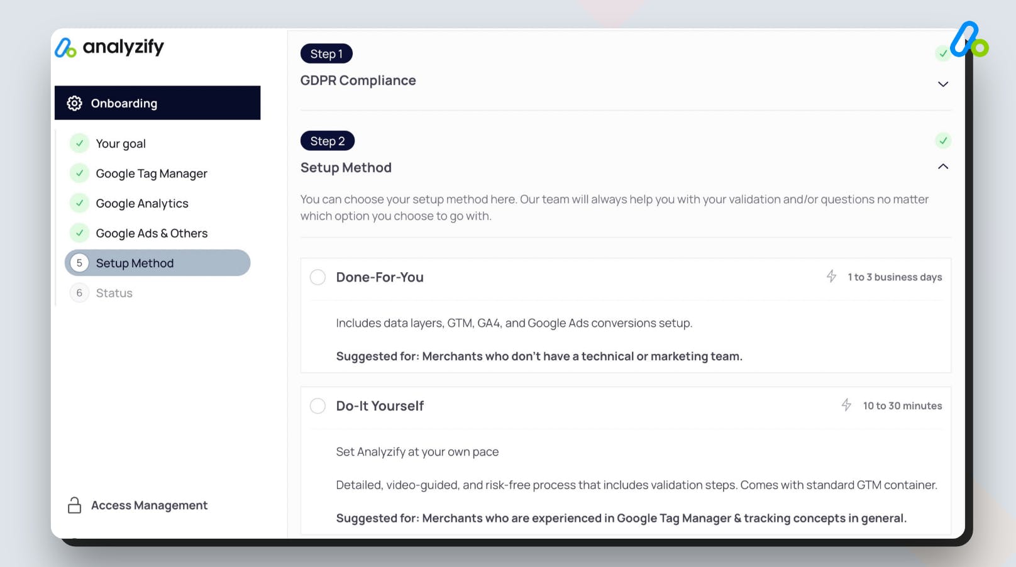Go to Google Tag Manager step
The height and width of the screenshot is (567, 1016).
[151, 173]
